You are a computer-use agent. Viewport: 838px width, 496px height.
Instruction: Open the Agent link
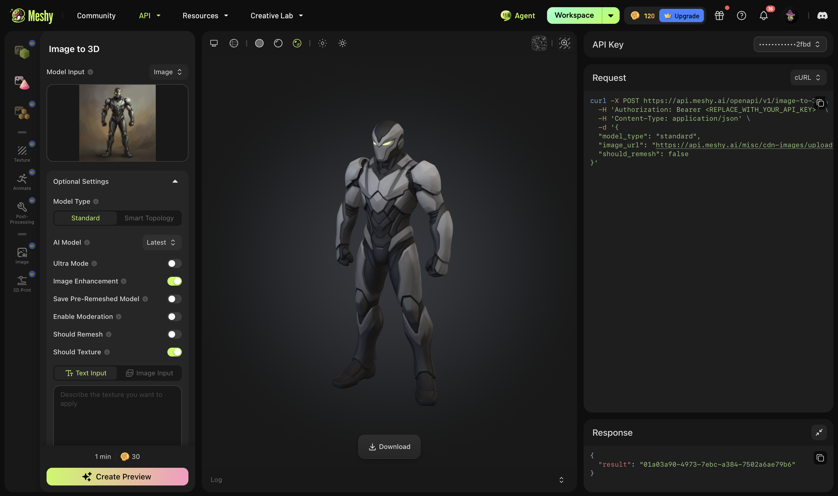[x=518, y=16]
